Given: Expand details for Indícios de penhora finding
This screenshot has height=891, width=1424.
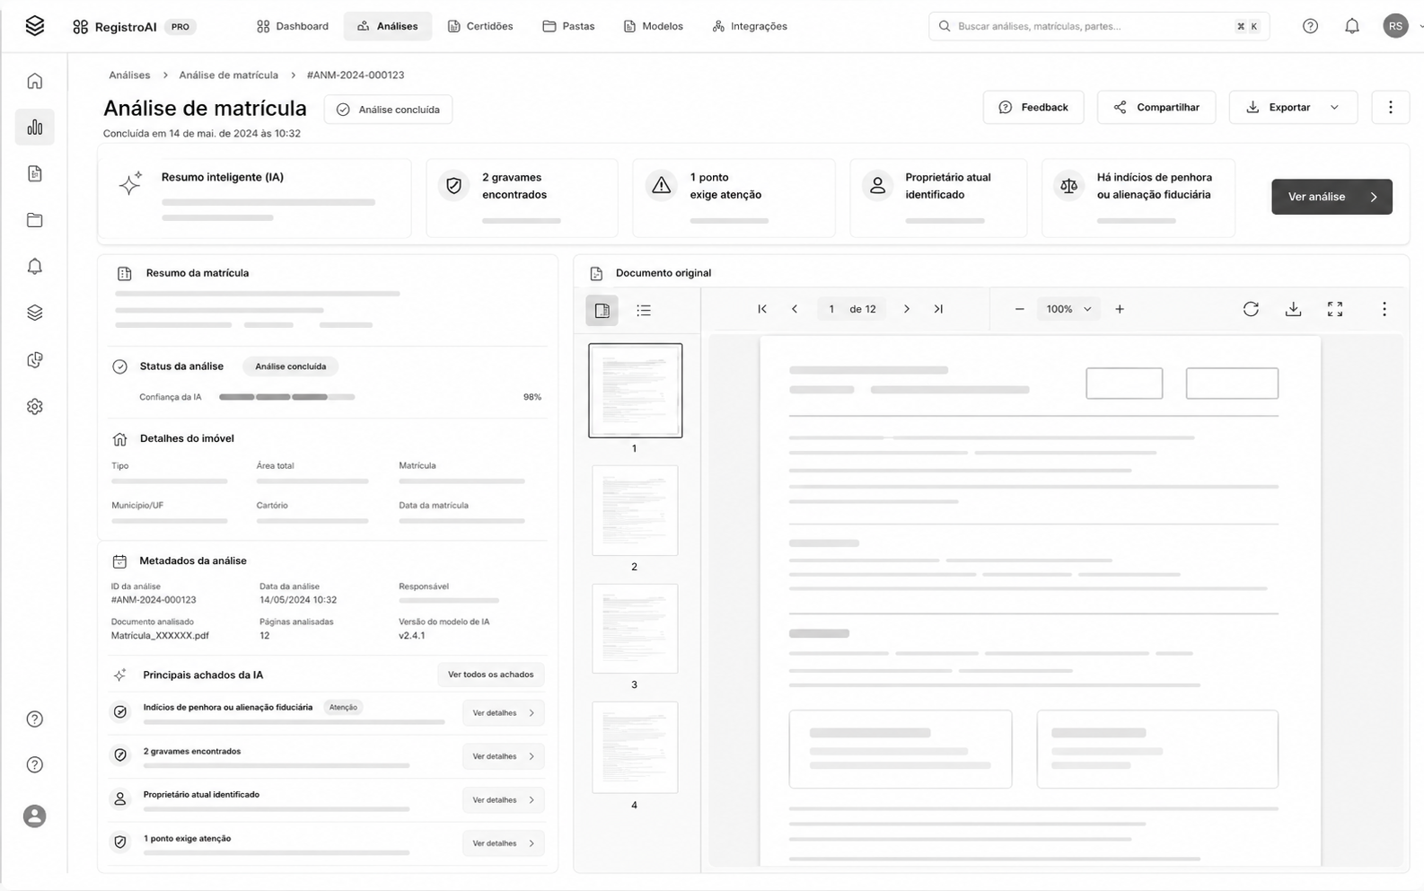Looking at the screenshot, I should click(504, 713).
